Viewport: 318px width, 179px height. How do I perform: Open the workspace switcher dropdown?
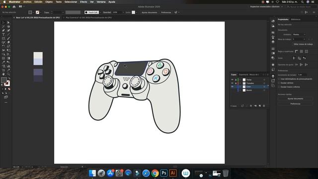(x=266, y=6)
